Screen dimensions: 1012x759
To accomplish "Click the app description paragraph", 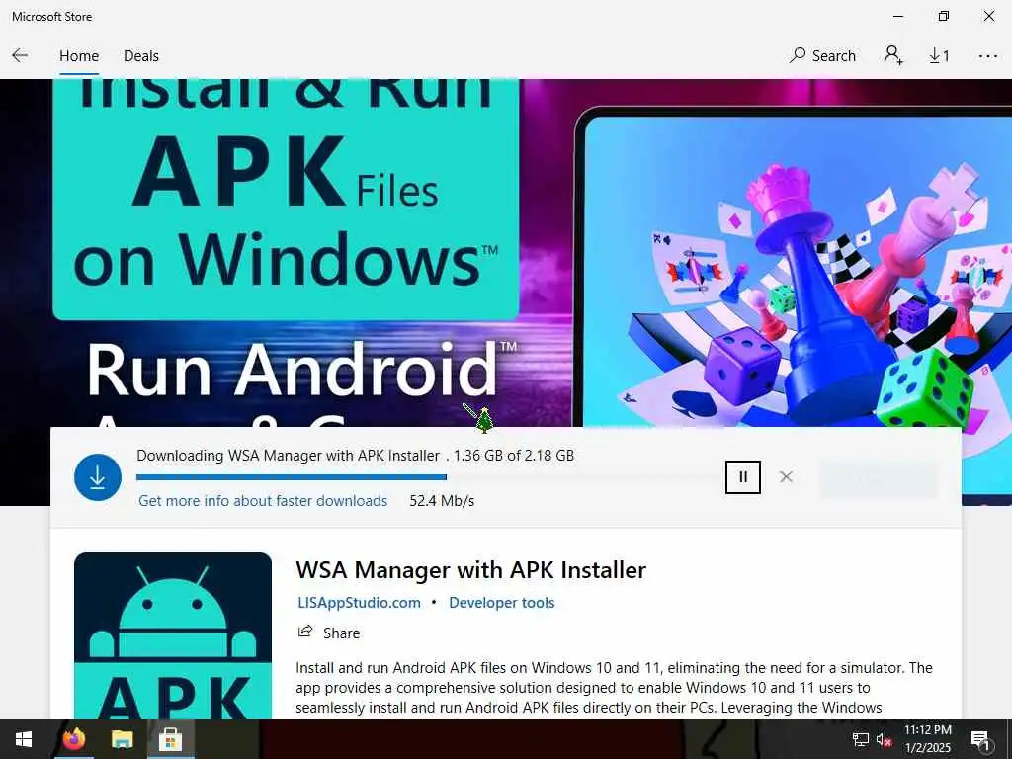I will coord(614,688).
